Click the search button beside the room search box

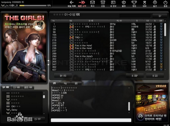tap(160, 16)
